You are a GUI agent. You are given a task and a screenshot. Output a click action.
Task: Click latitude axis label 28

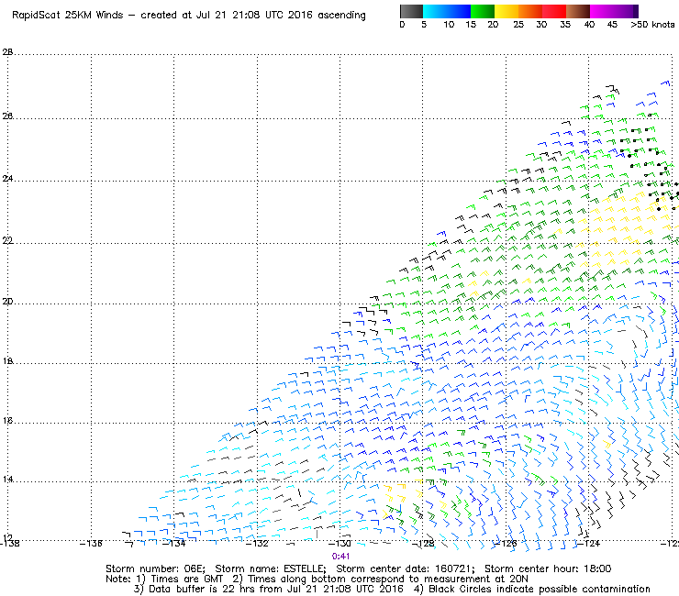(7, 52)
